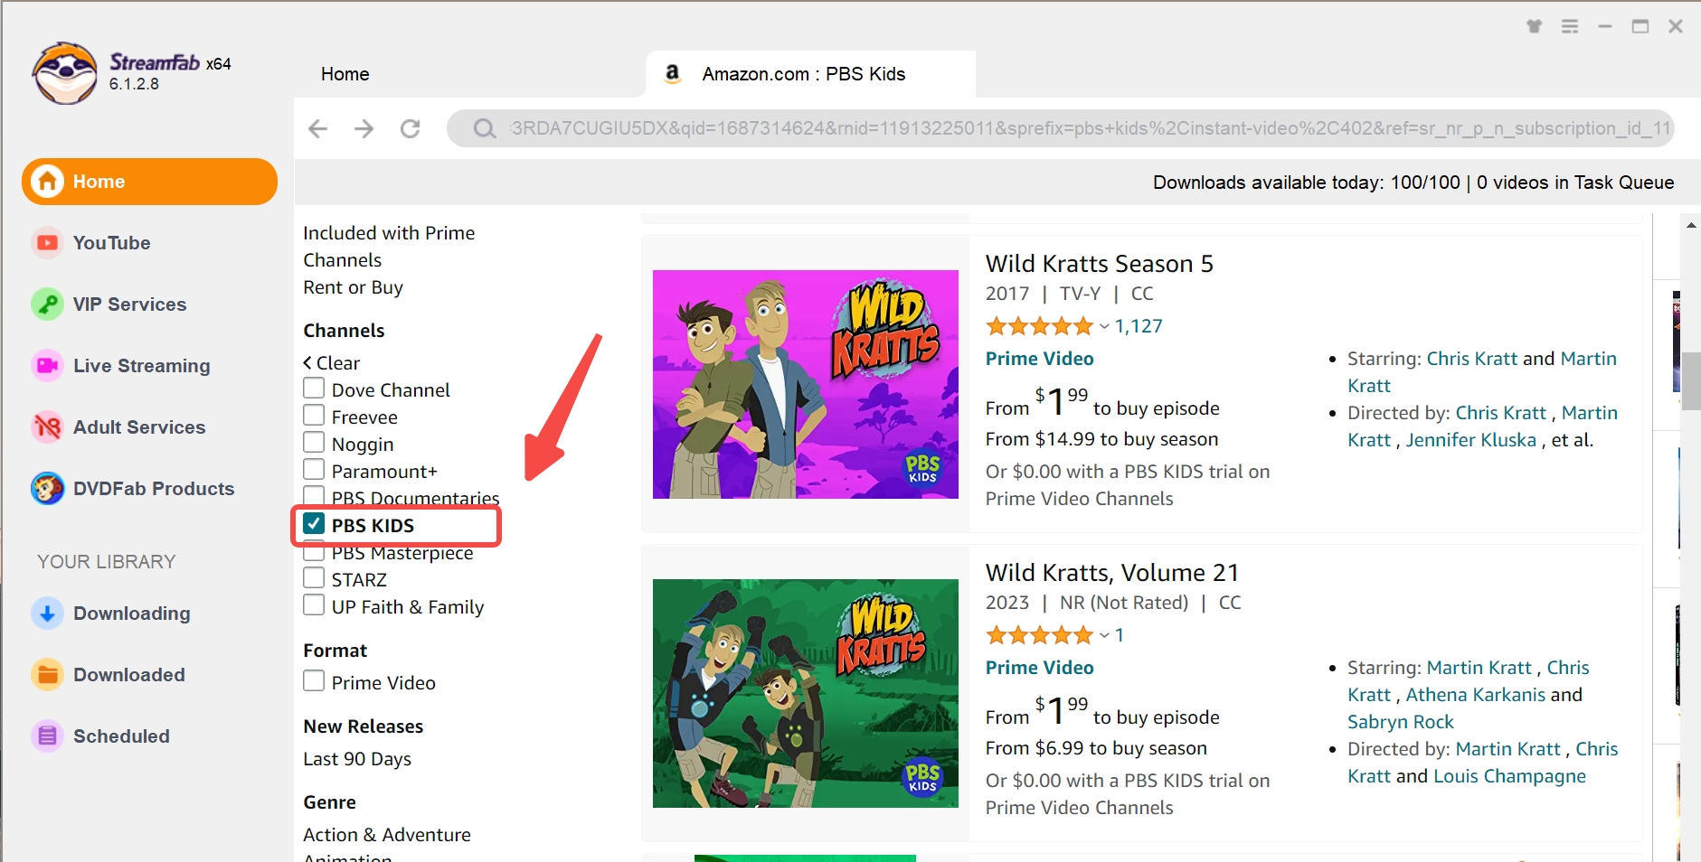
Task: Open Louis Champagne director link
Action: coord(1509,776)
